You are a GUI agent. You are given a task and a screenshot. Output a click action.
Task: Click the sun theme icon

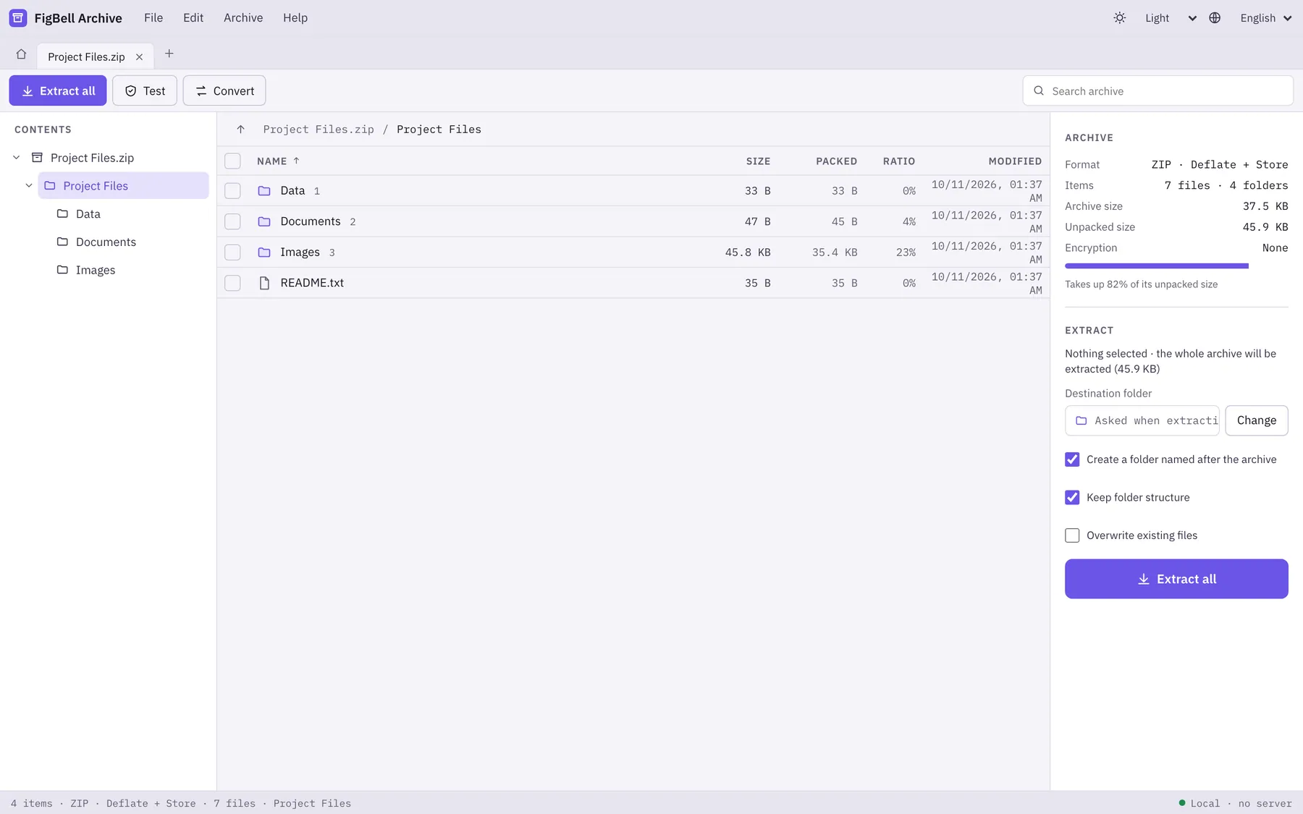tap(1120, 18)
